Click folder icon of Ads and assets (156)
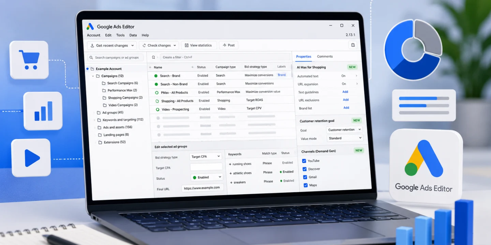The height and width of the screenshot is (245, 491). [x=99, y=128]
